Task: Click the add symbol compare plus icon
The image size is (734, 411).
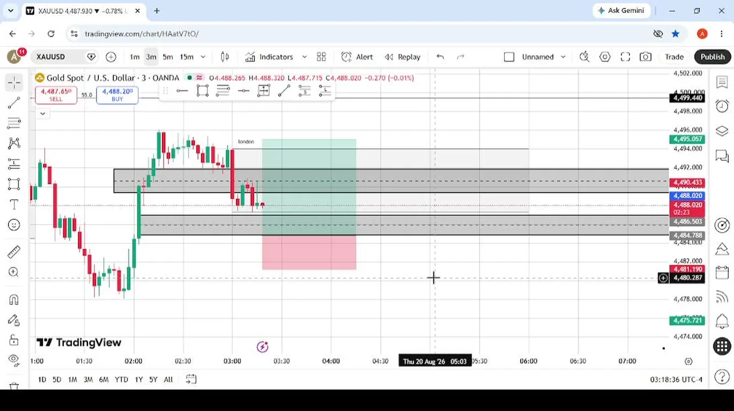Action: coord(111,57)
